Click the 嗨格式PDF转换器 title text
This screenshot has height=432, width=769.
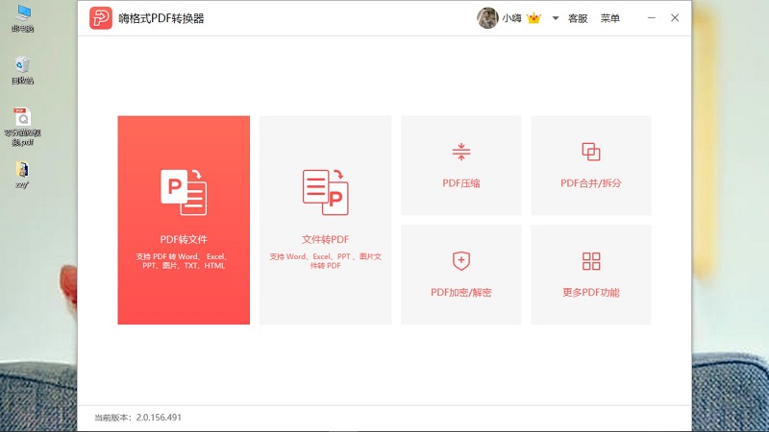pyautogui.click(x=161, y=18)
